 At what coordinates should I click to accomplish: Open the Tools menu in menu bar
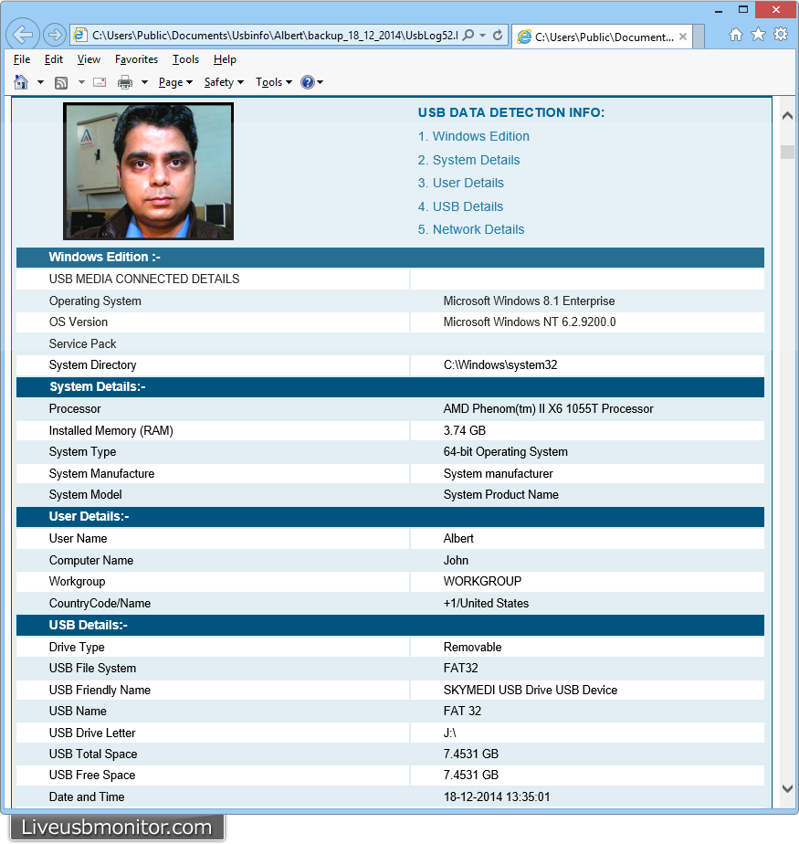[x=185, y=59]
